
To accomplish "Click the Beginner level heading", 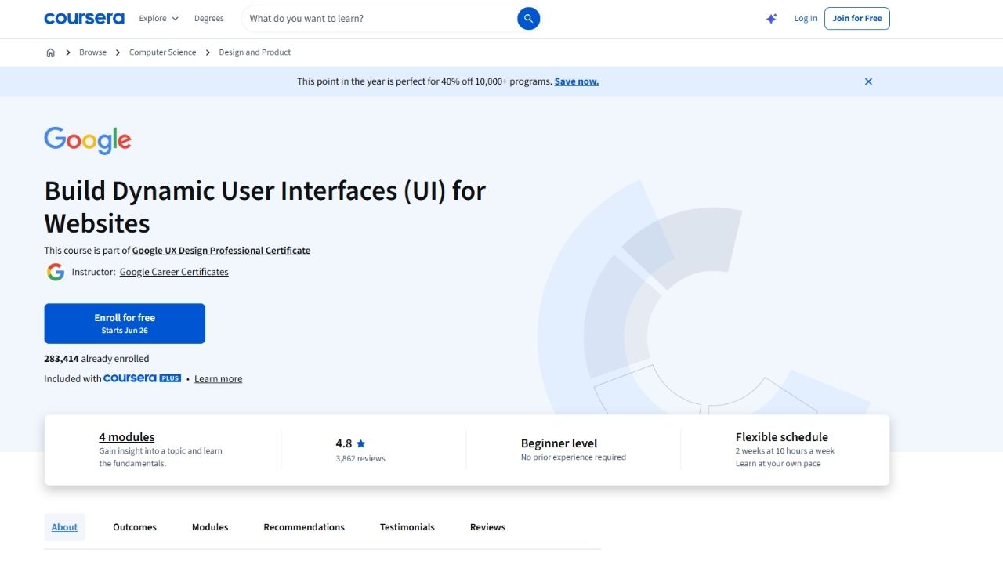I will pos(559,443).
